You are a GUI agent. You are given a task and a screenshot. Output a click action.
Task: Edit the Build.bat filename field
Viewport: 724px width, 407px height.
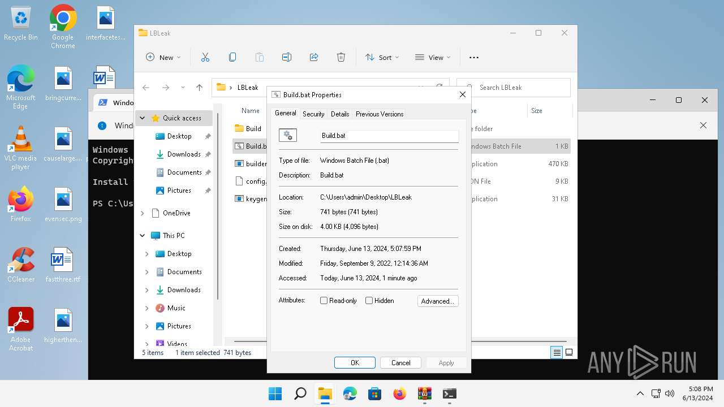pyautogui.click(x=389, y=136)
